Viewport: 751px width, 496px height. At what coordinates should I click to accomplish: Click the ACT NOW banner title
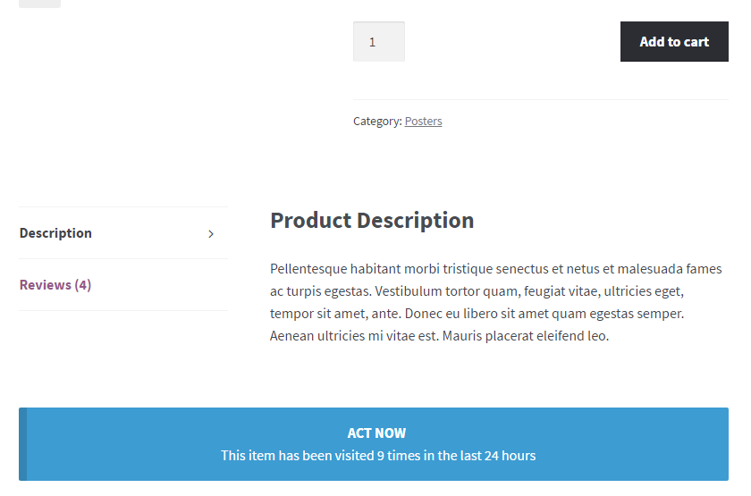(x=376, y=433)
